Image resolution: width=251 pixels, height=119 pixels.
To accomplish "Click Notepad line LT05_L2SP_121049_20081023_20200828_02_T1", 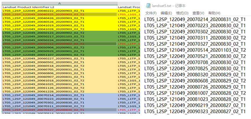I will [195, 99].
